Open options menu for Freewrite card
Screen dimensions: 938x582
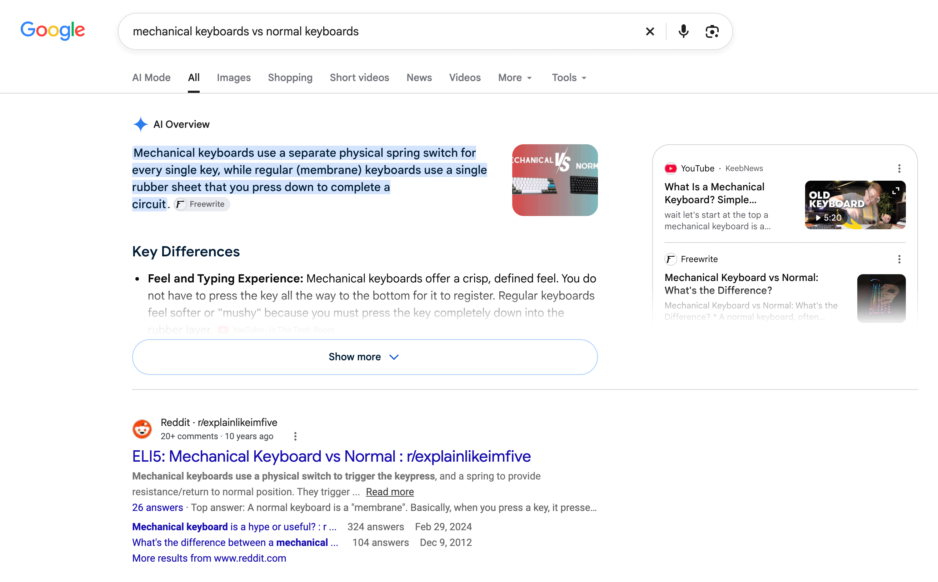[899, 259]
